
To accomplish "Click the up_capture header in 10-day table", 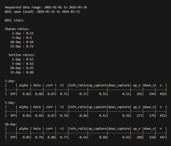I will [97, 129].
